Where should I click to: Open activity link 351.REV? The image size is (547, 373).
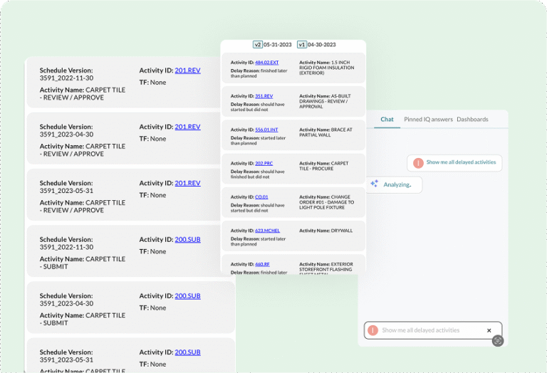pos(264,96)
